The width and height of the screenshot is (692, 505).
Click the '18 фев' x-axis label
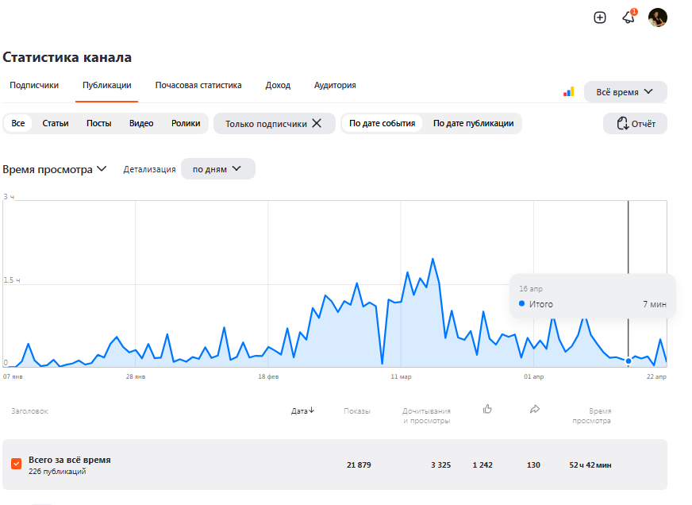coord(268,376)
